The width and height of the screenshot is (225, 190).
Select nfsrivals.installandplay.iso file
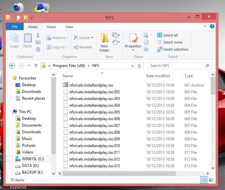tap(88, 85)
